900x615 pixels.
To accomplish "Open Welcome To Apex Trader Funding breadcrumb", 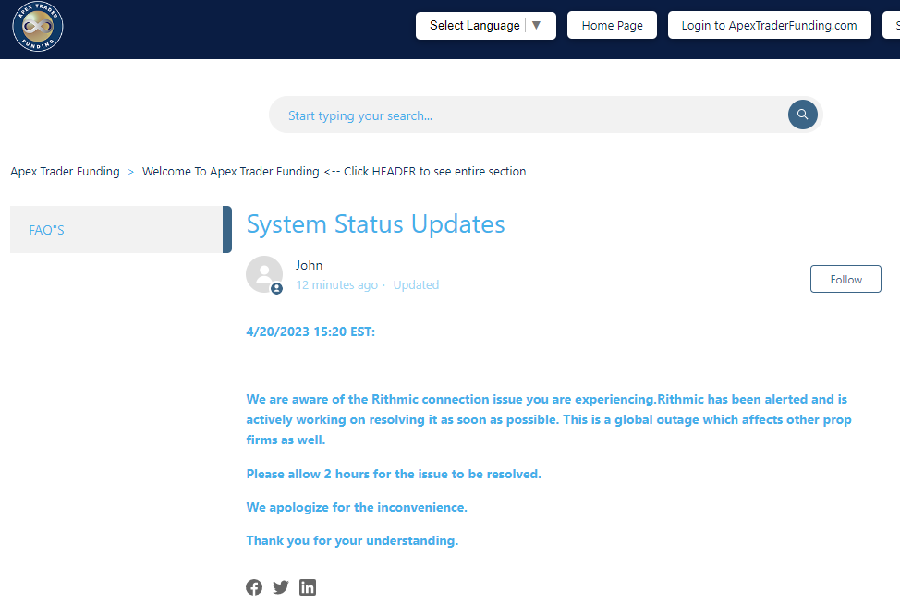I will (x=334, y=172).
